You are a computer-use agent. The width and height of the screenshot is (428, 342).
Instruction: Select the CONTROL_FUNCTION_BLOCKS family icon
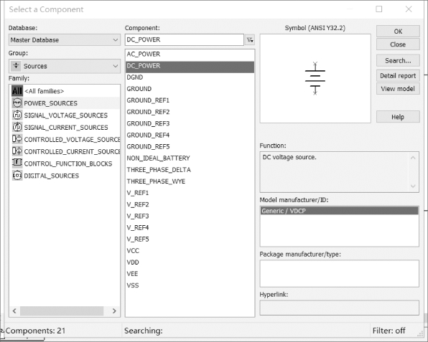pyautogui.click(x=17, y=163)
